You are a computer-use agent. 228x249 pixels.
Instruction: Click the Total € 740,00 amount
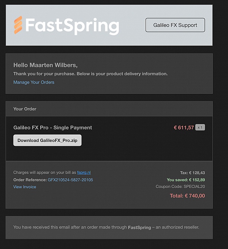187,196
